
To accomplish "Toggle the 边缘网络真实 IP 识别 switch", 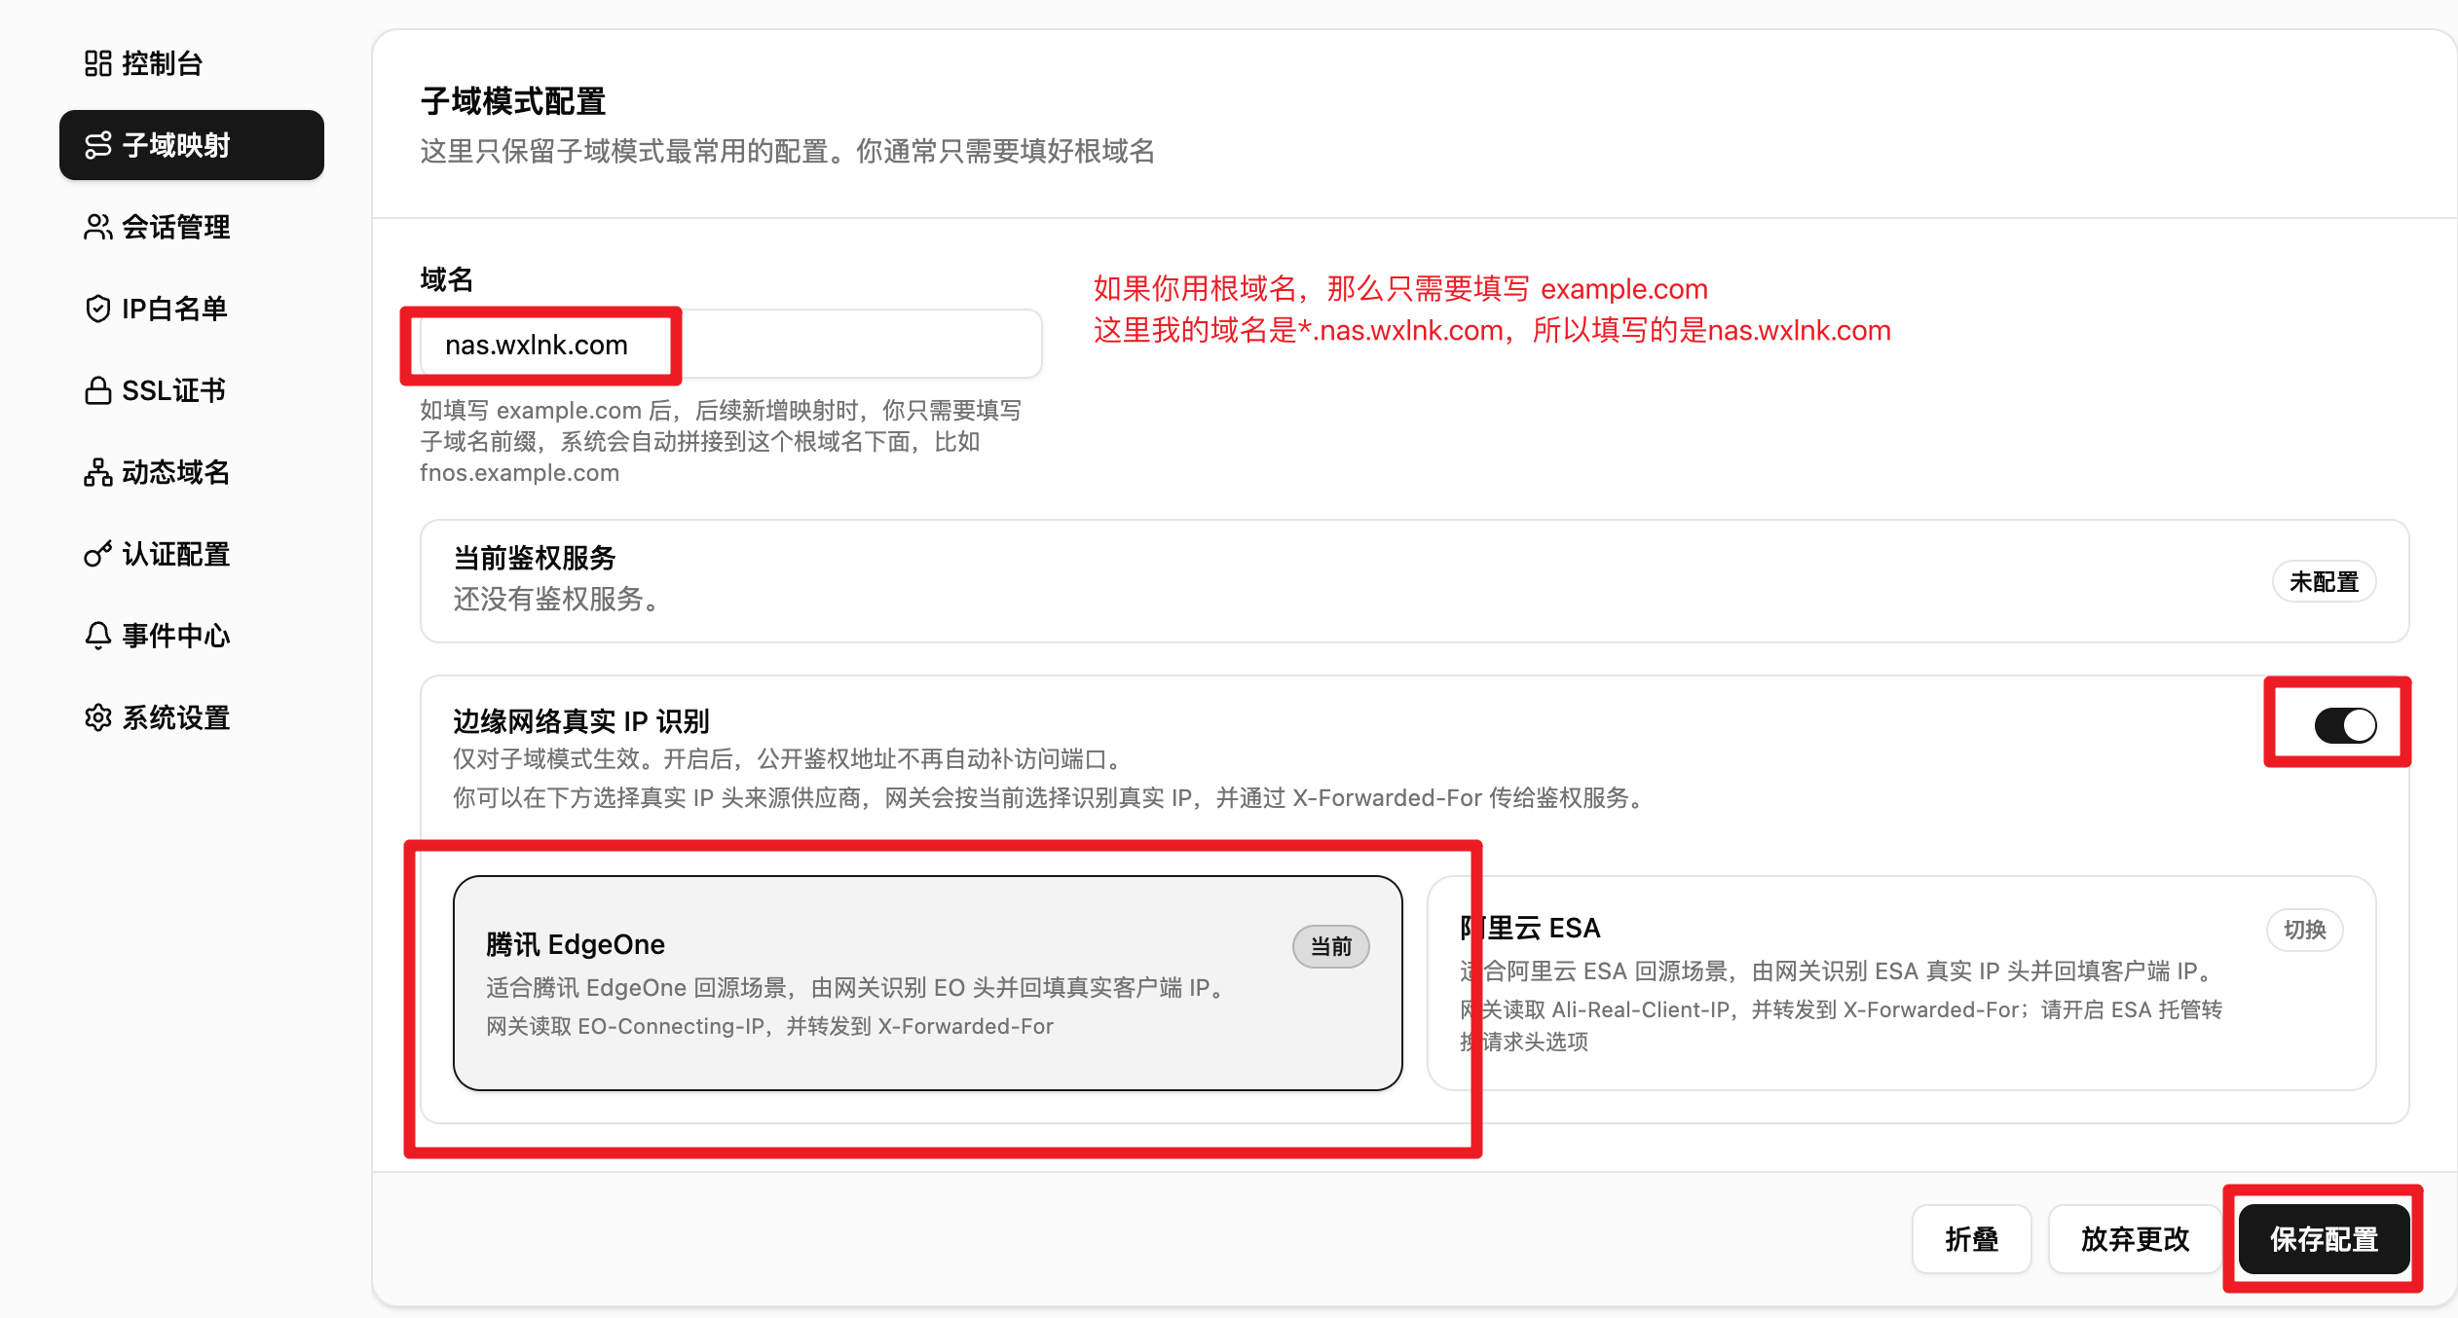I will coord(2345,725).
